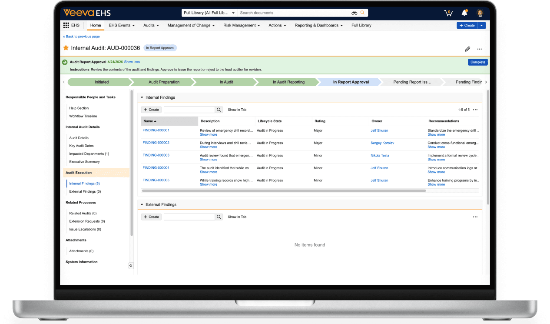Image resolution: width=550 pixels, height=324 pixels.
Task: Open the Create button dropdown arrow
Action: 481,25
